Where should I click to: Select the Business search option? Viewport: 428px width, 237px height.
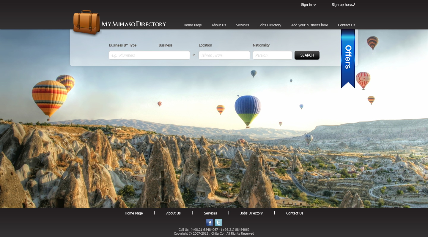166,45
